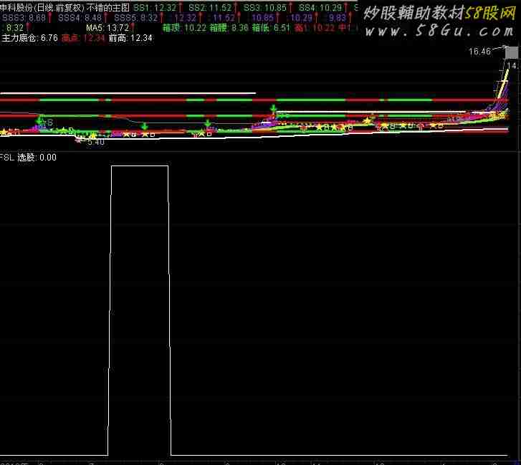Click inside the white FSL signal pulse

coord(140,309)
